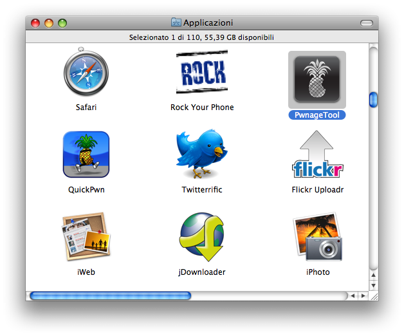Click the highlighted "PwnageTool" label
Viewport: 404px width, 336px height.
[x=317, y=115]
